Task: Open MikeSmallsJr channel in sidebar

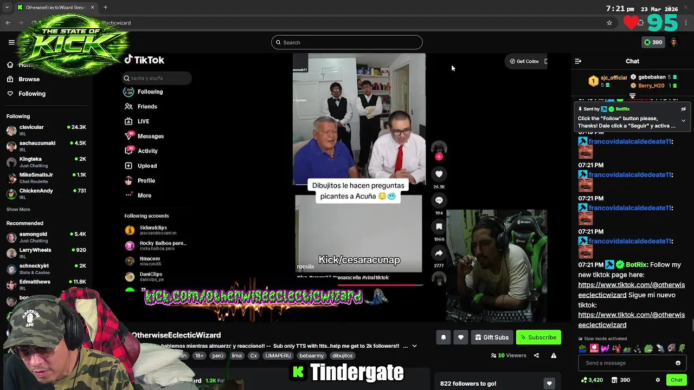Action: (46, 178)
